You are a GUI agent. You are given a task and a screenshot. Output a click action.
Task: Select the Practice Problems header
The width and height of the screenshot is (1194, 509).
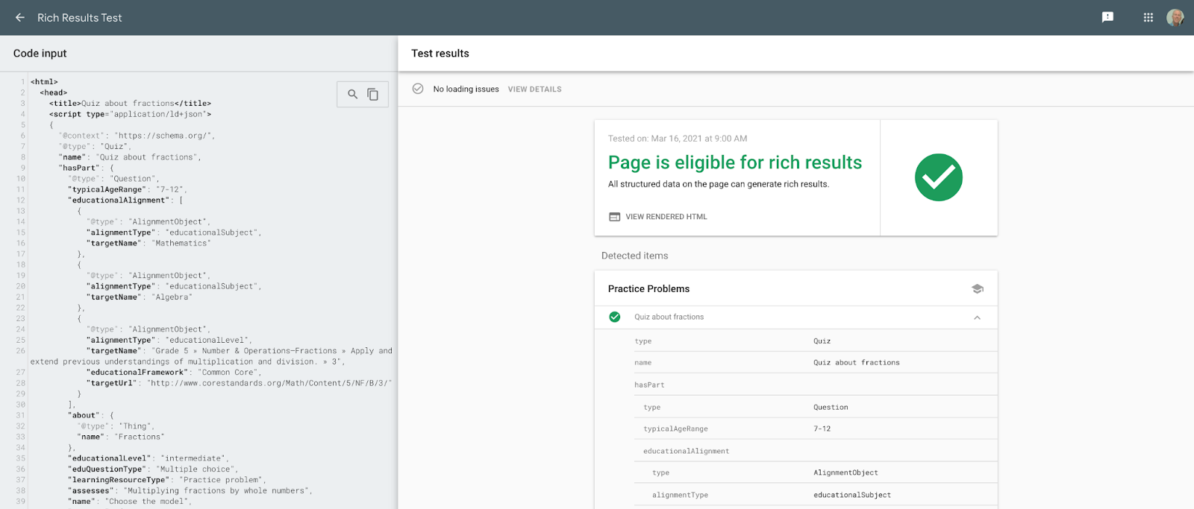(x=648, y=289)
